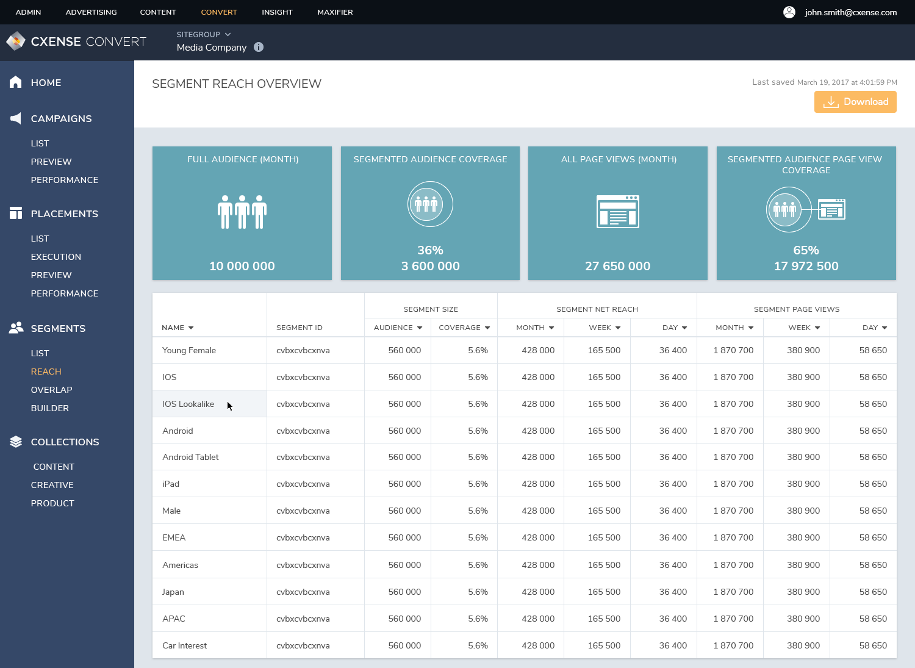Click the Collections stack icon
This screenshot has height=668, width=915.
point(16,442)
